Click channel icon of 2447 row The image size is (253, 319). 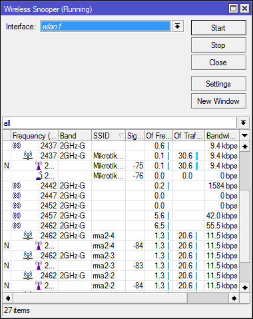[17, 195]
